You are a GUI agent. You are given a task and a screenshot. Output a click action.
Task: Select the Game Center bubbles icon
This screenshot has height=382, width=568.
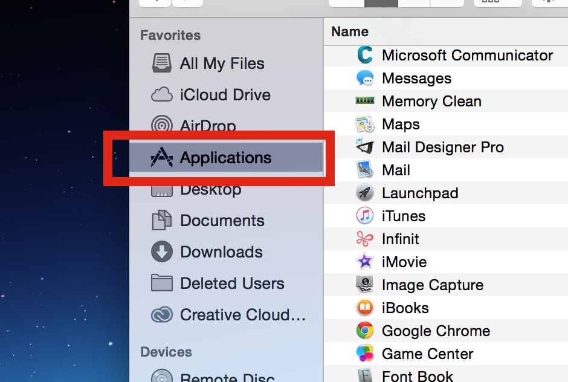click(x=365, y=354)
